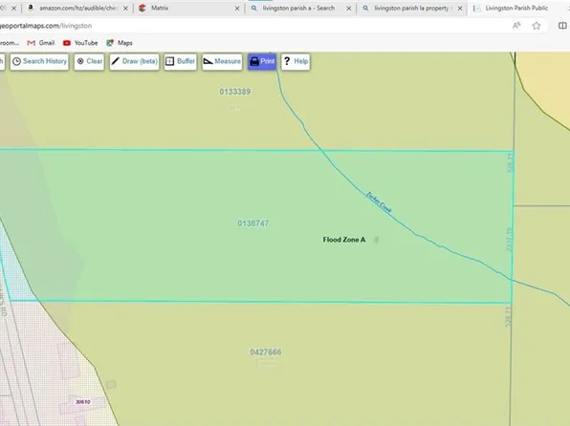570x426 pixels.
Task: Open the Maps bookmark
Action: 120,43
